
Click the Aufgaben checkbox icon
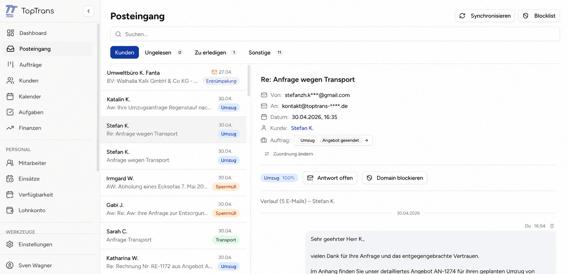pyautogui.click(x=10, y=112)
